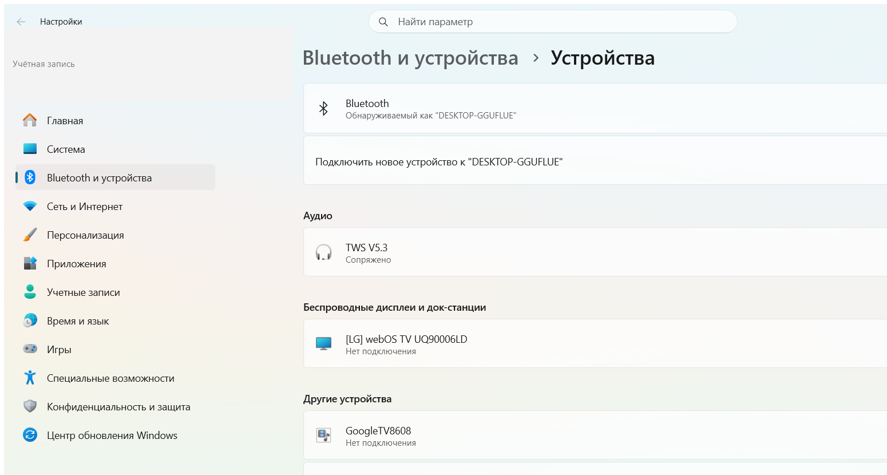Click the headphones icon for TWS V5.3
This screenshot has height=475, width=887.
(x=323, y=252)
